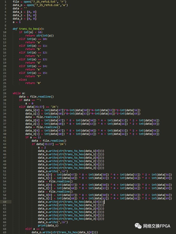176x234 pixels.
Task: Click 'elif int(a) == 10:' line
Action: tap(33, 39)
